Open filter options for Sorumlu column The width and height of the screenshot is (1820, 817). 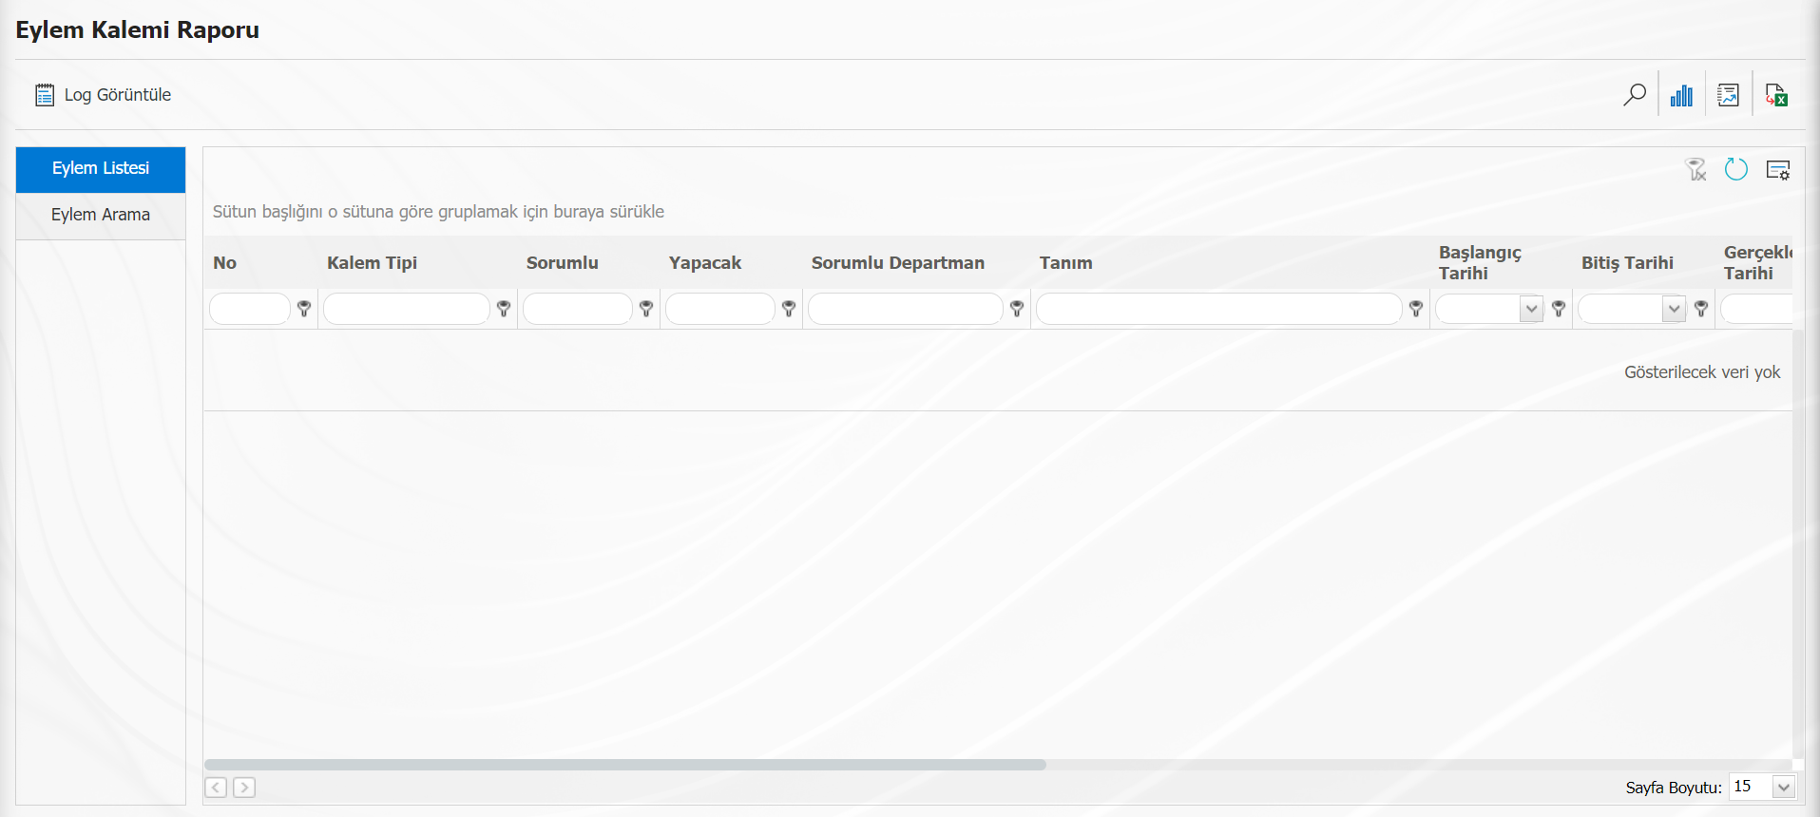coord(646,309)
